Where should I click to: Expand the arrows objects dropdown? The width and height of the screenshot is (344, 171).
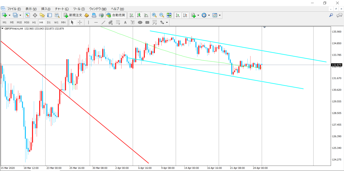[167, 22]
